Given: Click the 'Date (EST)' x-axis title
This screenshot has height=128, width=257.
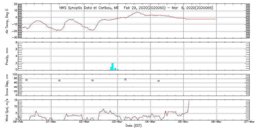Looking at the screenshot, I should pyautogui.click(x=134, y=126).
